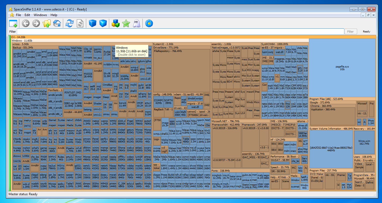Click the Home house icon
The width and height of the screenshot is (382, 203).
tap(57, 24)
